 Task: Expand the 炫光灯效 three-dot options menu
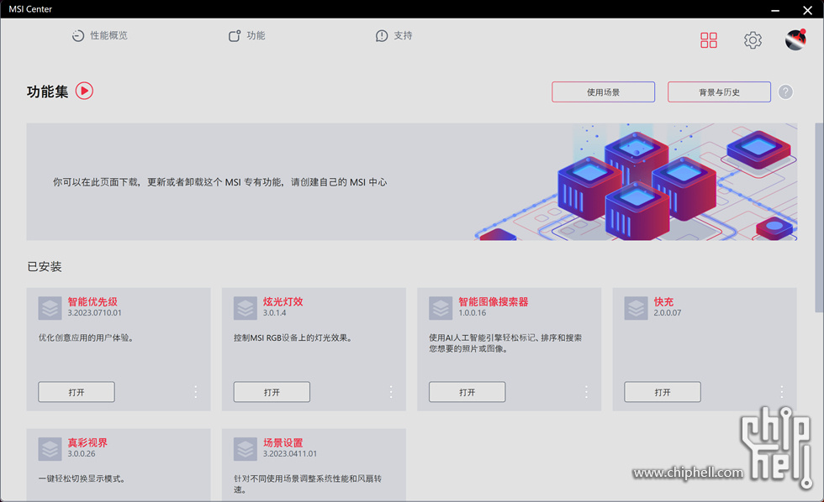(391, 392)
